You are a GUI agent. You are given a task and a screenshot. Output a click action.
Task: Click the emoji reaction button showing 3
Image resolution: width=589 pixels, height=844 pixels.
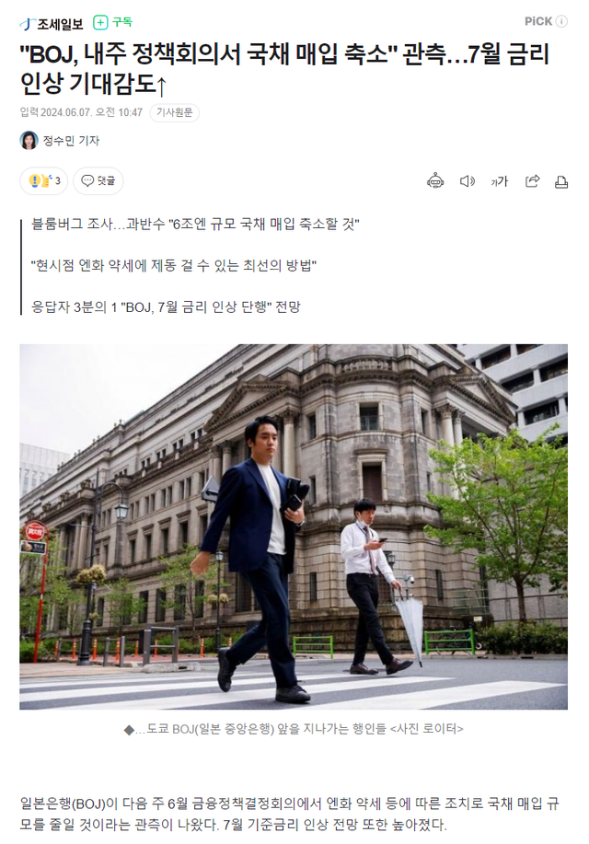coord(44,180)
